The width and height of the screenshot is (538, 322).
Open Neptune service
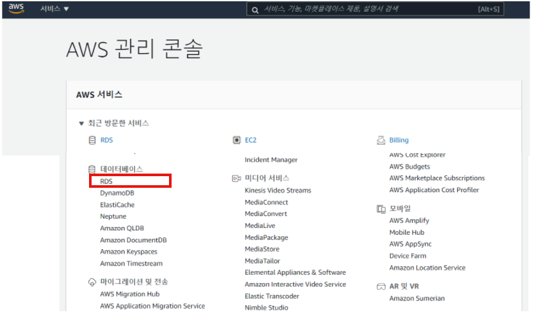click(x=113, y=216)
